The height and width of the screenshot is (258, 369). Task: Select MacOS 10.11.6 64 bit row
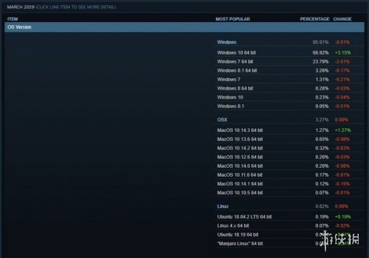(289, 175)
